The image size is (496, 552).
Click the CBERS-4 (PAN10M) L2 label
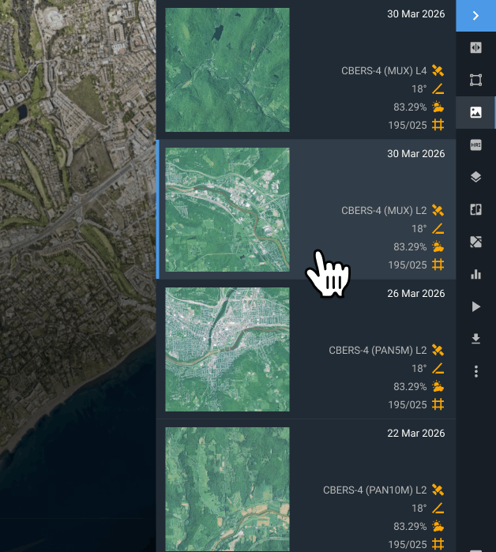[x=374, y=490]
